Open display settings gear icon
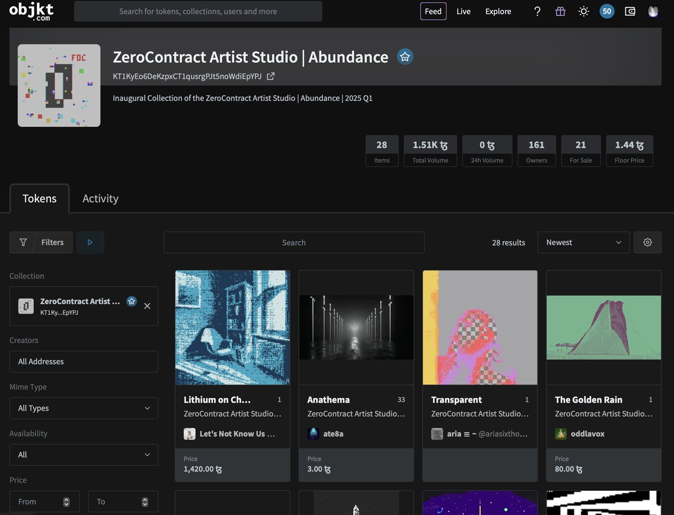This screenshot has height=515, width=674. 648,242
